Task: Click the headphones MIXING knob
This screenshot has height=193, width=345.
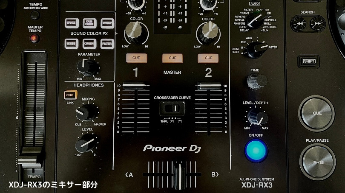Action: [87, 112]
